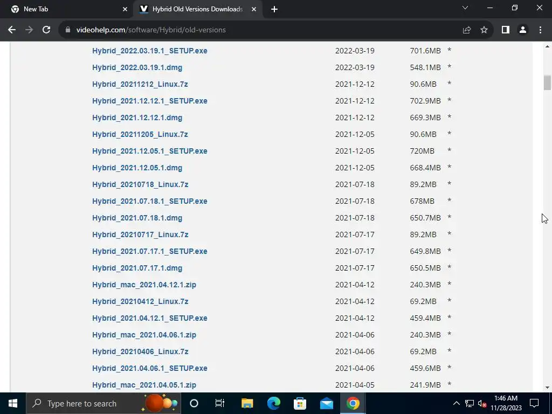Open the notification center

534,403
